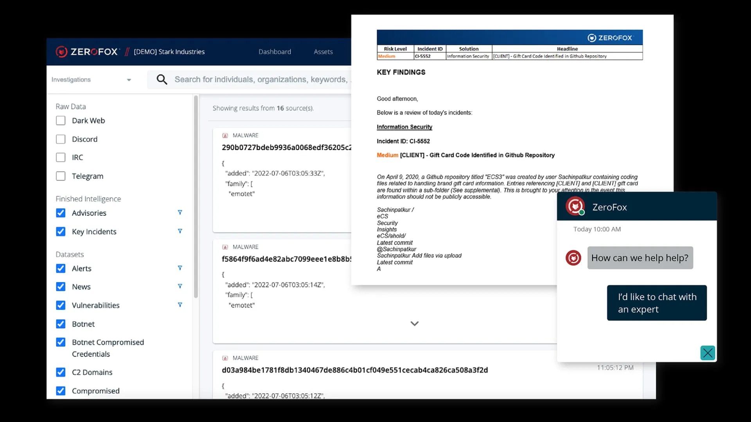Switch to the Assets tab
Screen dimensions: 751x422
pyautogui.click(x=323, y=52)
